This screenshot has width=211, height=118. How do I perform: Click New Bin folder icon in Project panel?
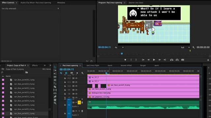pos(26,72)
